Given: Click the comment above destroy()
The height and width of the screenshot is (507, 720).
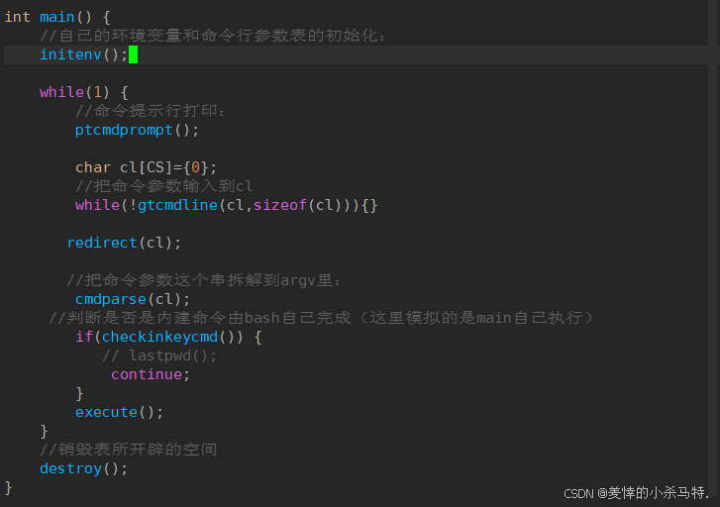Looking at the screenshot, I should click(x=128, y=450).
